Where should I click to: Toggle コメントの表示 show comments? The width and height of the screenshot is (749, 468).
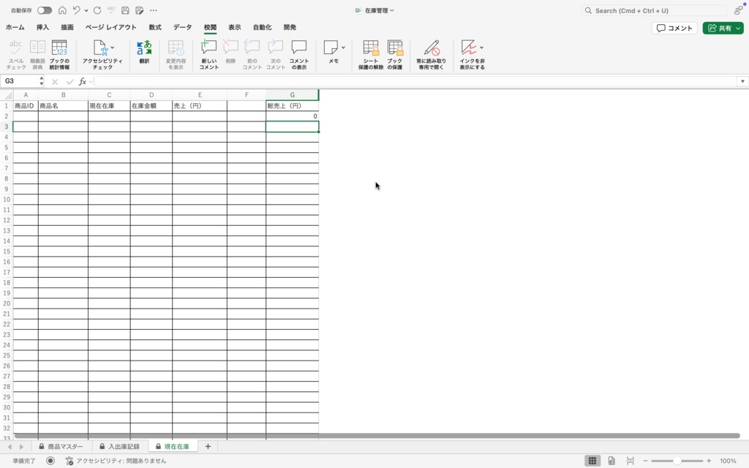pos(299,54)
